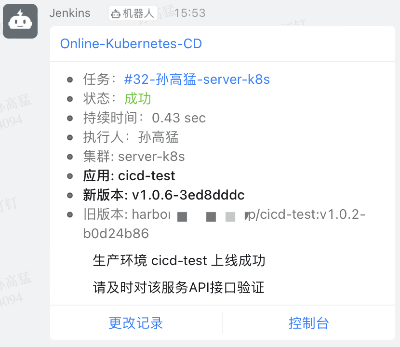Click 生产环境 cicd-test 上线成功 message

point(179,261)
